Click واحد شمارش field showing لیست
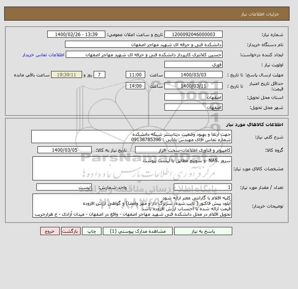This screenshot has width=298, height=289. [x=64, y=187]
